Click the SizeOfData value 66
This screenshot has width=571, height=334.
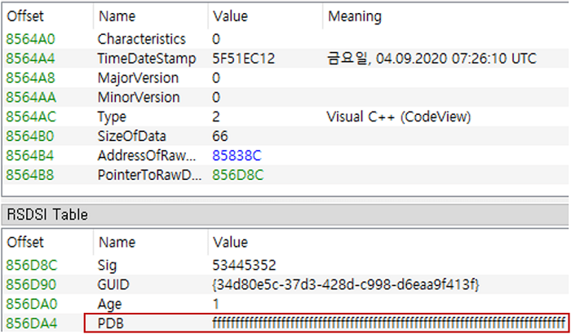[220, 136]
